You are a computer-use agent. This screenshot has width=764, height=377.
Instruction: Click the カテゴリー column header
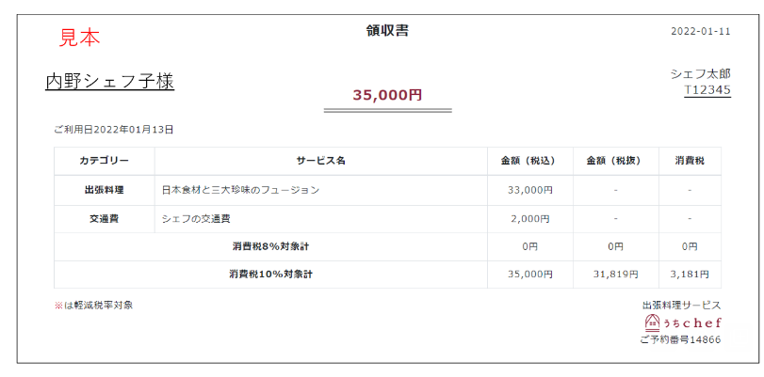[x=105, y=161]
